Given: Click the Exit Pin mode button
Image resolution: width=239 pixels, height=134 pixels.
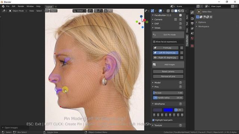Looking at the screenshot, I should pyautogui.click(x=168, y=35).
